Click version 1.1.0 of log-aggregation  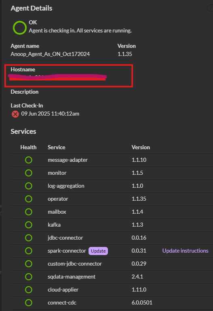coord(137,186)
